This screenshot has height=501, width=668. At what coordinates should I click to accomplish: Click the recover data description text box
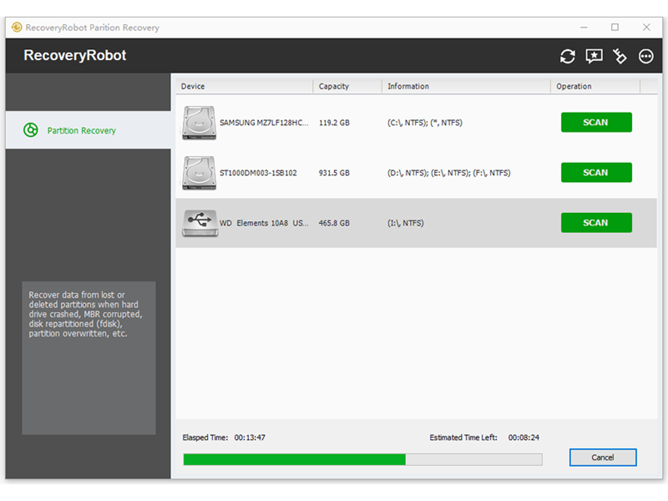tap(88, 358)
